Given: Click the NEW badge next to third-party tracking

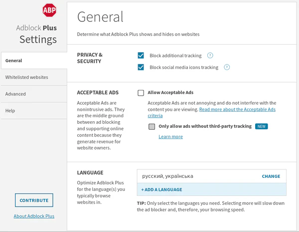Looking at the screenshot, I should tap(262, 126).
